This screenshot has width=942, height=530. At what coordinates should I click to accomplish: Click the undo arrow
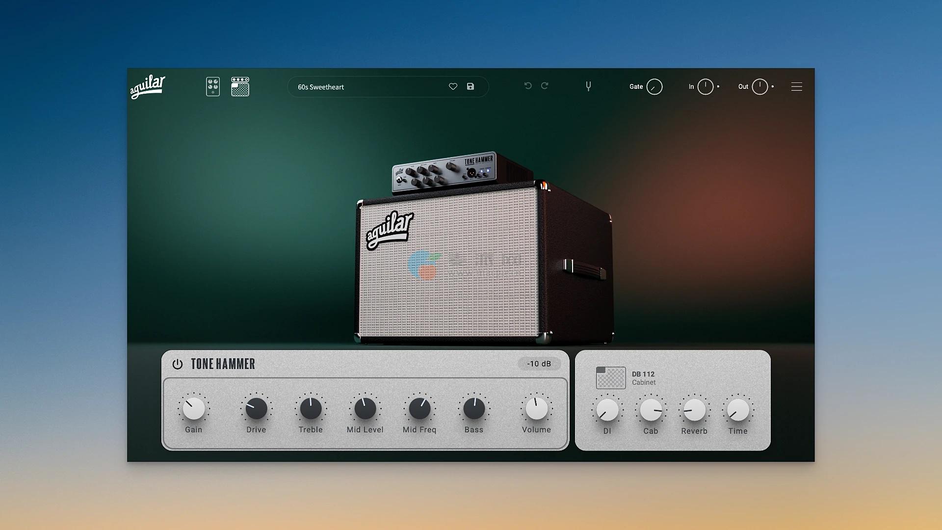528,86
